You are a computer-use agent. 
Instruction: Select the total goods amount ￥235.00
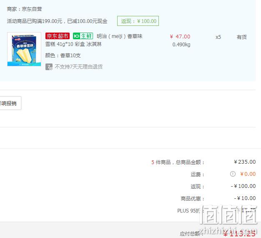point(245,162)
